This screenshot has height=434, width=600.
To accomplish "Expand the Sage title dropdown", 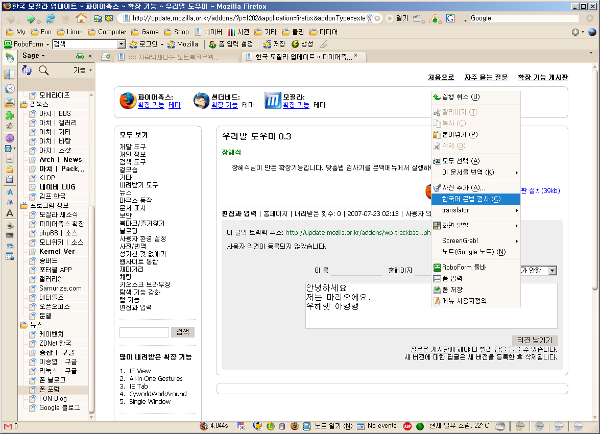I will (43, 56).
